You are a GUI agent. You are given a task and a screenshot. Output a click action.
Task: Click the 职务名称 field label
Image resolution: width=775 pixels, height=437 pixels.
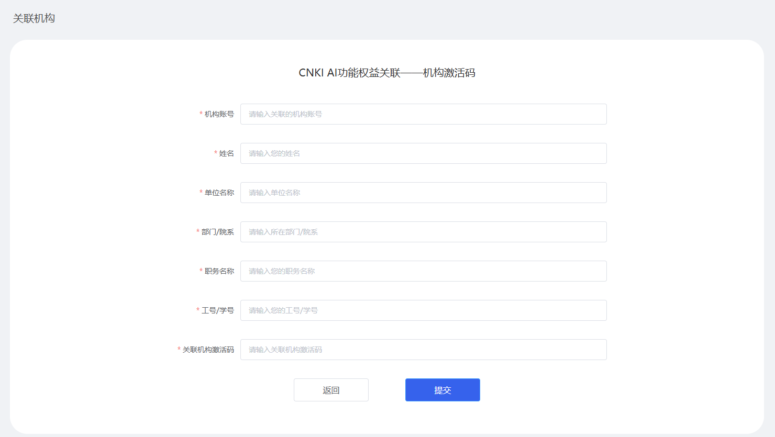point(219,271)
